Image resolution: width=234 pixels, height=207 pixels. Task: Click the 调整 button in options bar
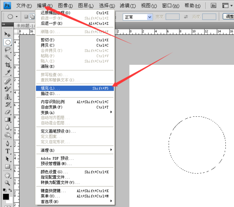coord(229,16)
